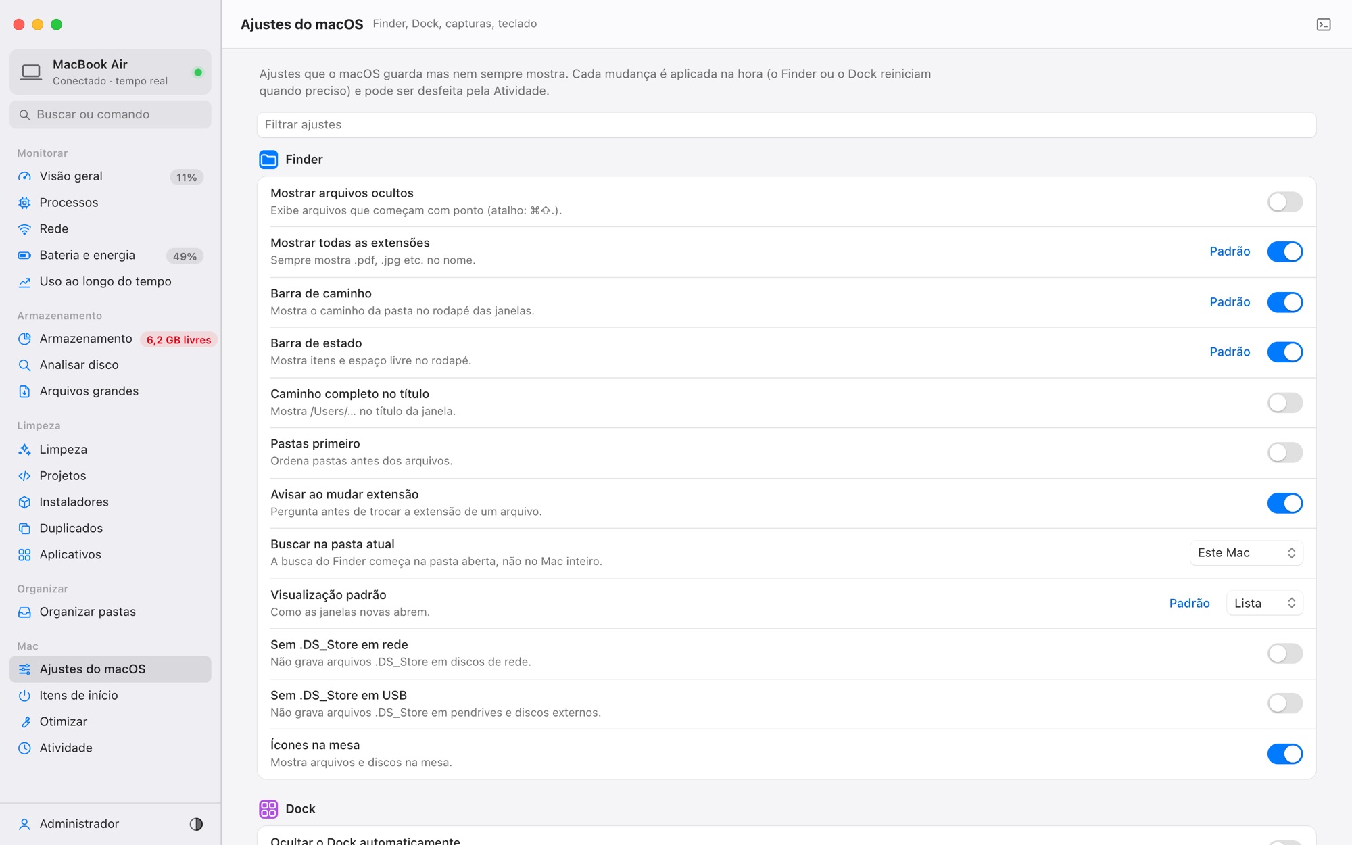Click the Duplicados copy icon
This screenshot has height=845, width=1352.
(x=24, y=529)
